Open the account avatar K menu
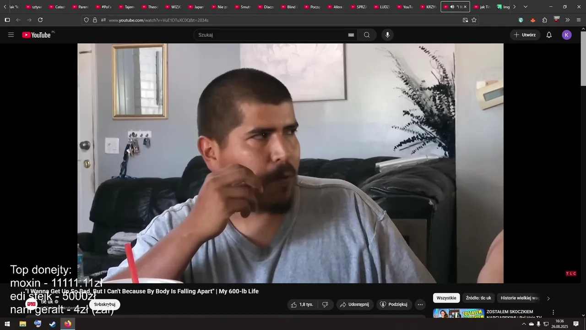Screen dimensions: 586x330 tap(567, 35)
